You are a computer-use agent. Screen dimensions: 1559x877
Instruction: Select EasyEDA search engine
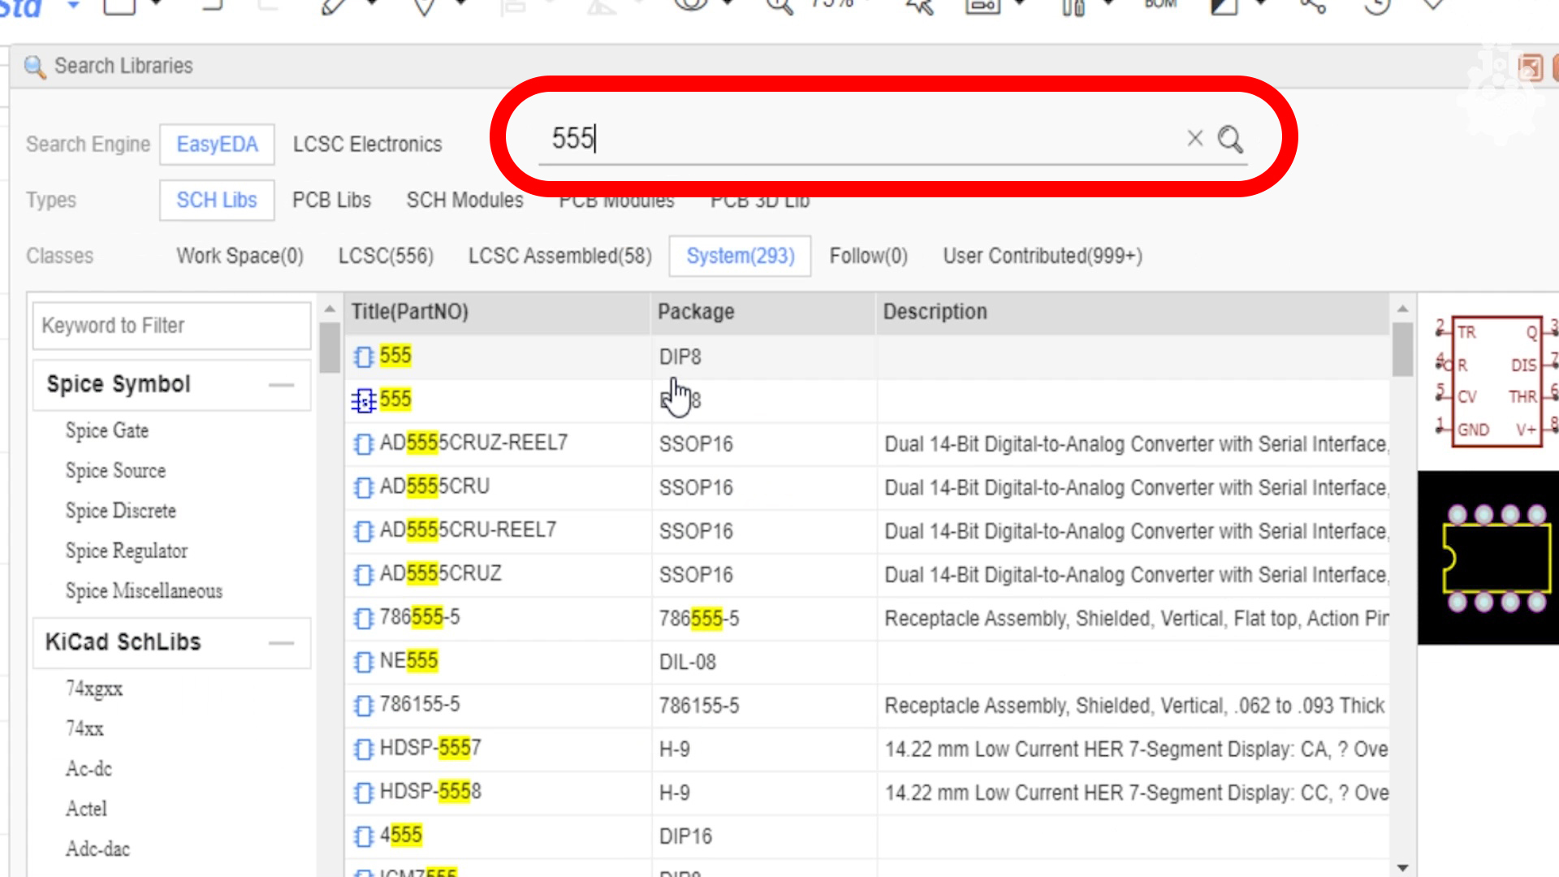[217, 145]
